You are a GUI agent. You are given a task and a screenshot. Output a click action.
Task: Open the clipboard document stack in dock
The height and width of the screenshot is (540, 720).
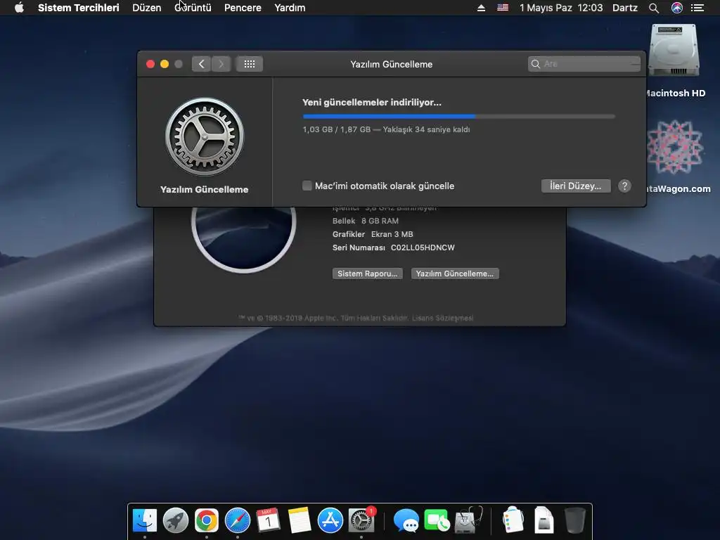click(x=513, y=520)
